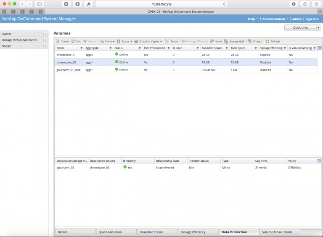Screen dimensions: 323x237
Task: Click the Safari address bar
Action: [x=161, y=4]
